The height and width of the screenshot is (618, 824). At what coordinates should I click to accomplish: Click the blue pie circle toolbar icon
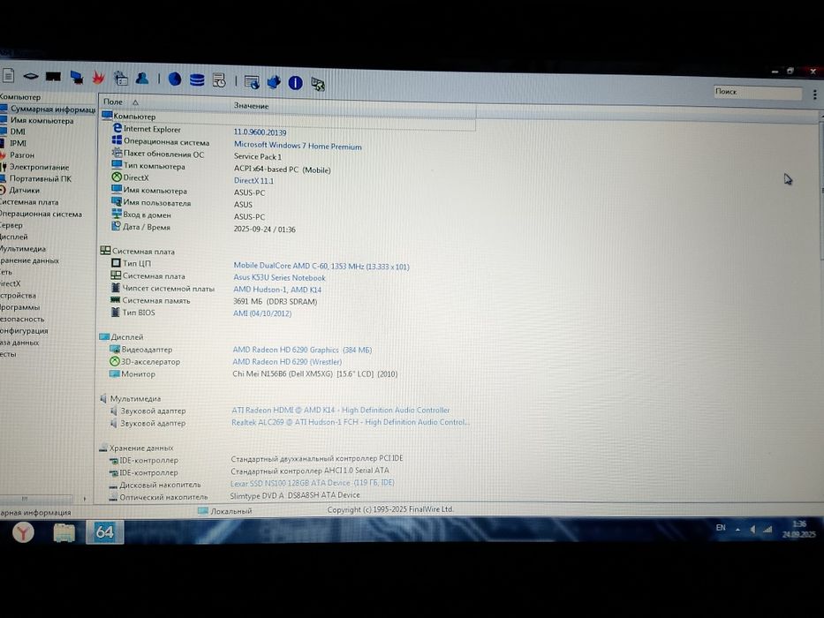[175, 79]
